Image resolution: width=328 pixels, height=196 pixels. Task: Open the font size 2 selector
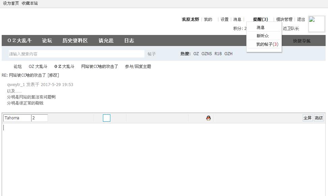tap(39, 118)
